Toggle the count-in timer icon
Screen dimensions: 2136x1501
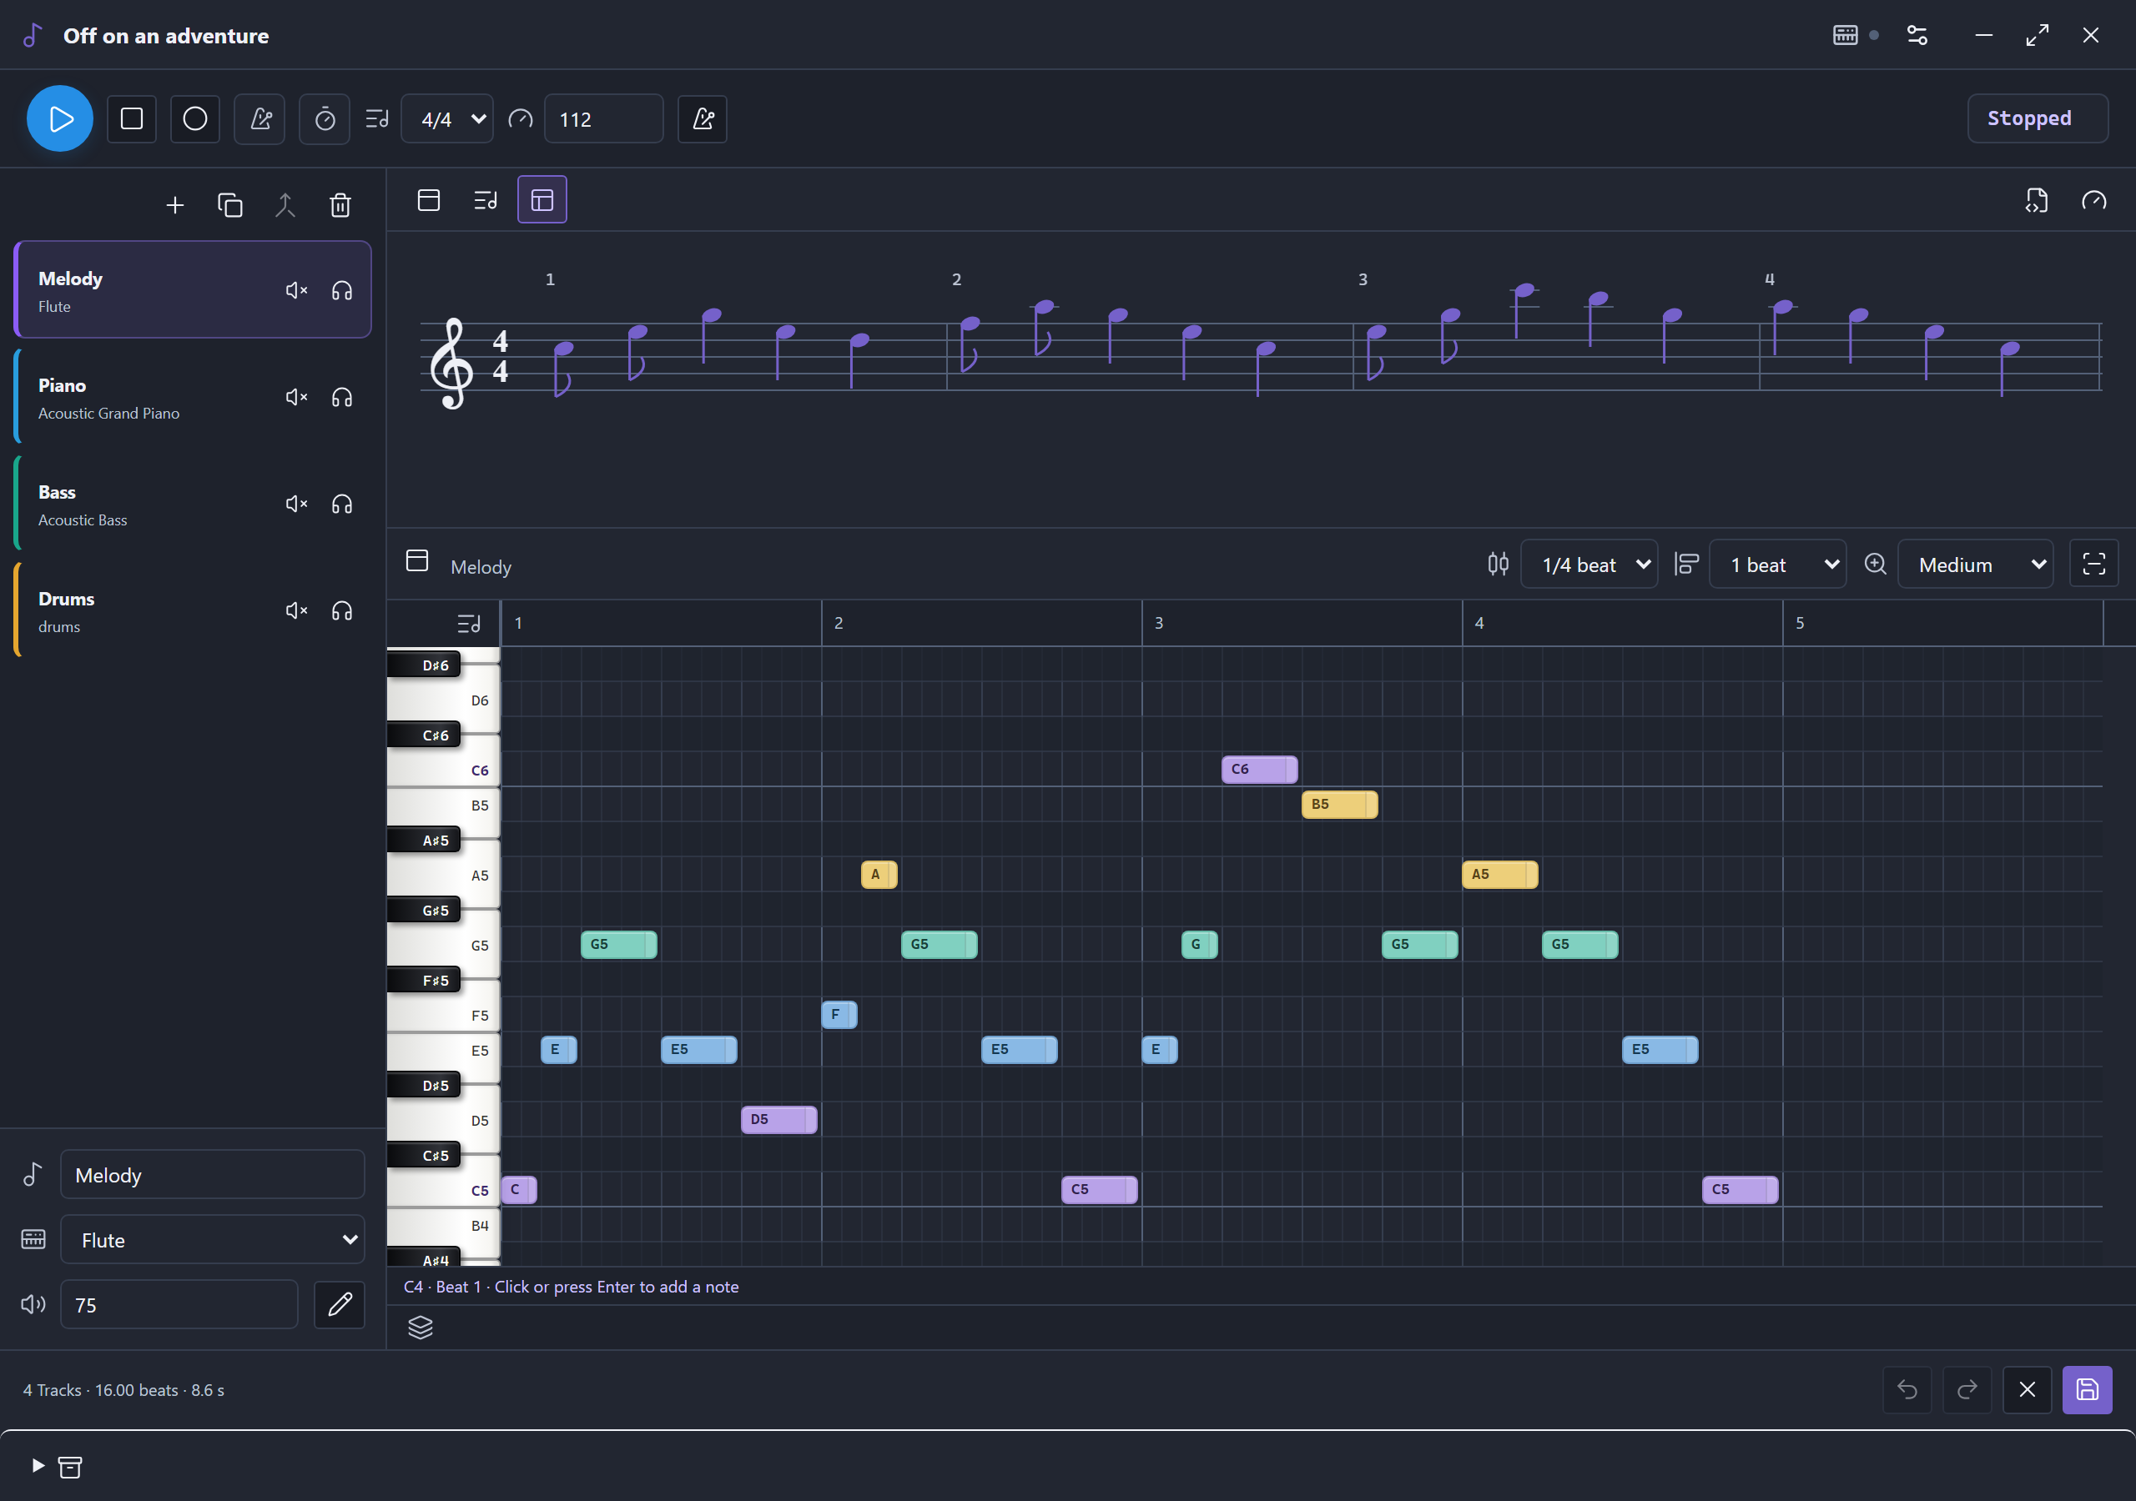point(325,119)
